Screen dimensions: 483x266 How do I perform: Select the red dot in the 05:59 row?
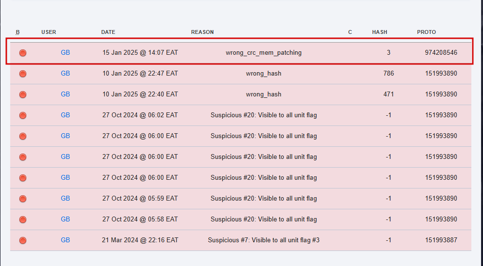[x=23, y=199]
